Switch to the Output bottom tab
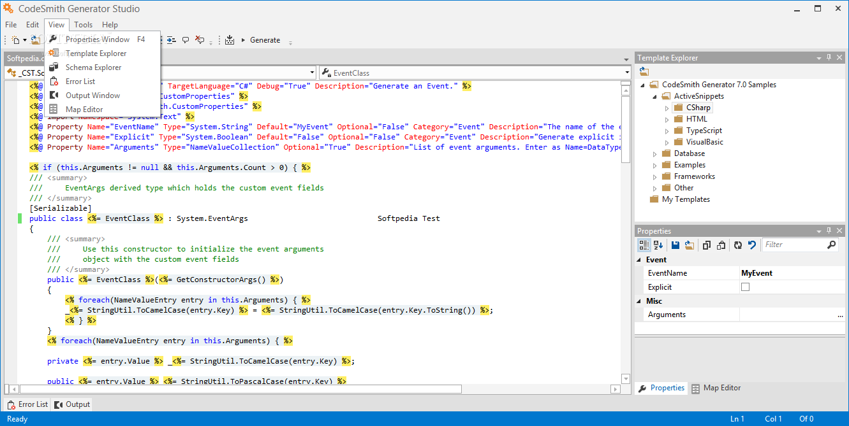The width and height of the screenshot is (849, 426). click(x=72, y=404)
